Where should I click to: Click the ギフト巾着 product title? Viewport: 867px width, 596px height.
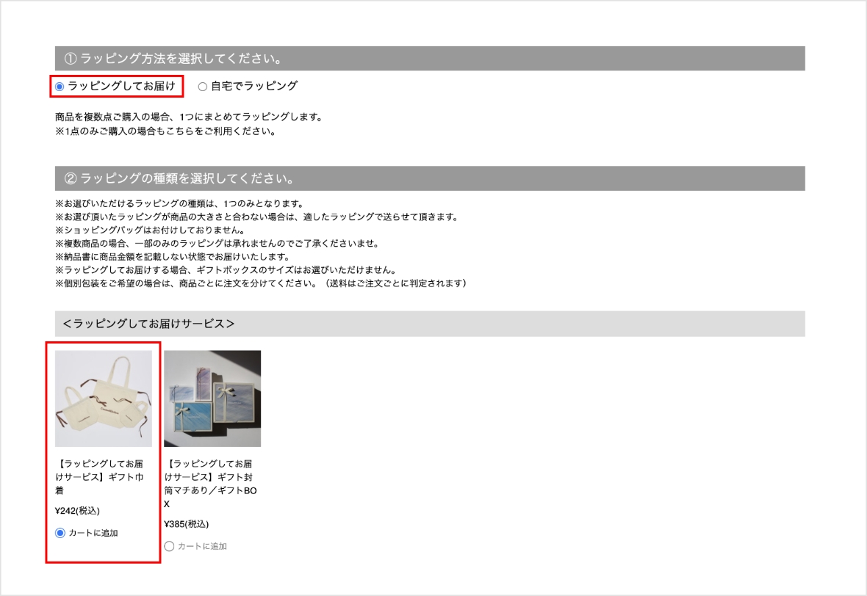tap(99, 477)
